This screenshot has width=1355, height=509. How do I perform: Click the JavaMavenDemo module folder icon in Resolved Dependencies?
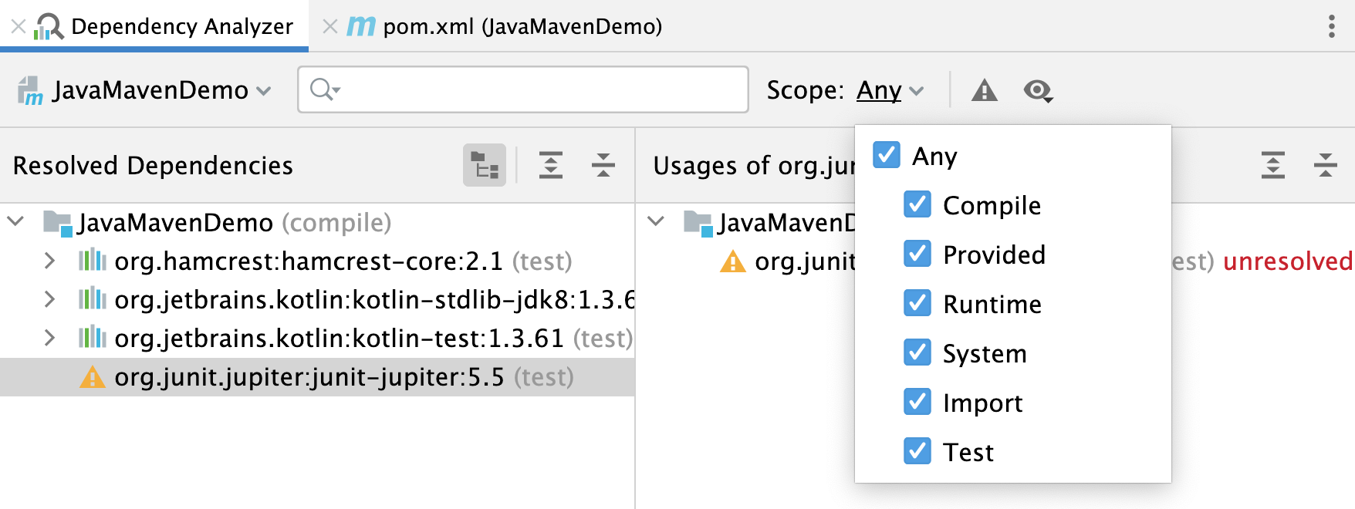coord(58,223)
